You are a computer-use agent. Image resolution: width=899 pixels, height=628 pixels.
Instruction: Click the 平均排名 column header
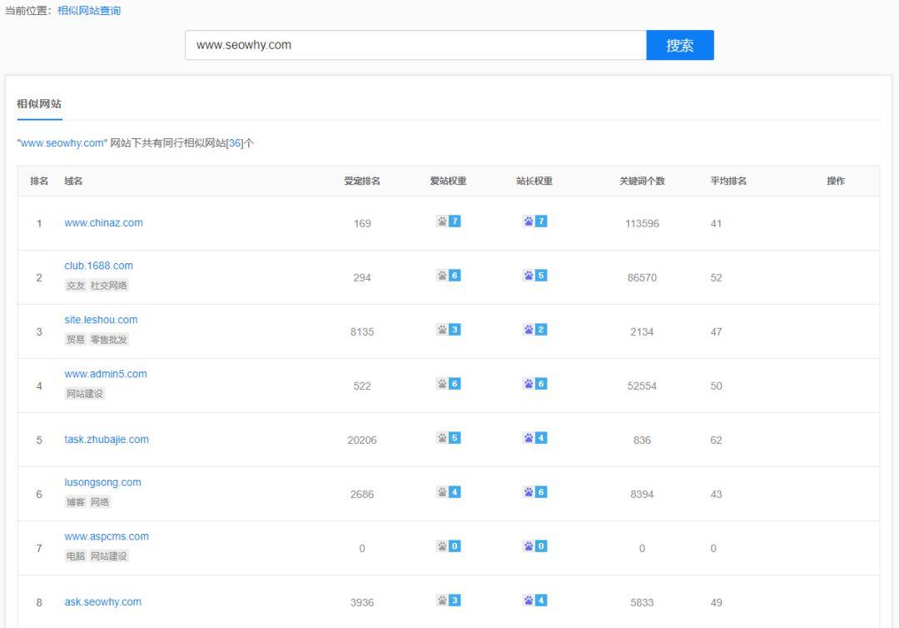pos(728,182)
